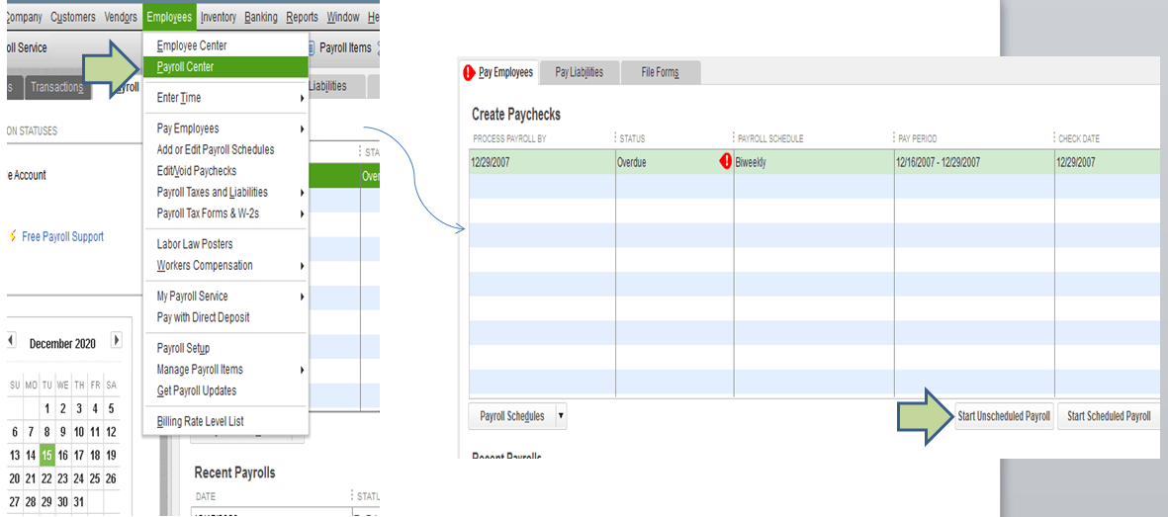Click the Pay Employees tab alert icon
Screen dimensions: 1168x517
[469, 73]
